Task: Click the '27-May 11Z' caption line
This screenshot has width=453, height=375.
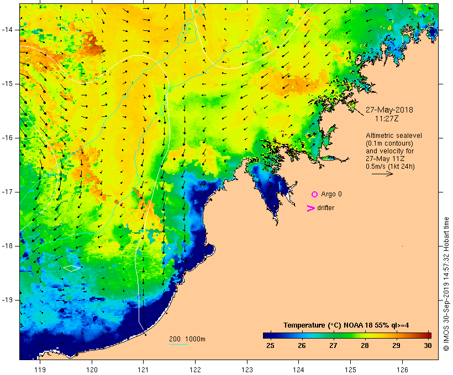Action: (x=385, y=159)
